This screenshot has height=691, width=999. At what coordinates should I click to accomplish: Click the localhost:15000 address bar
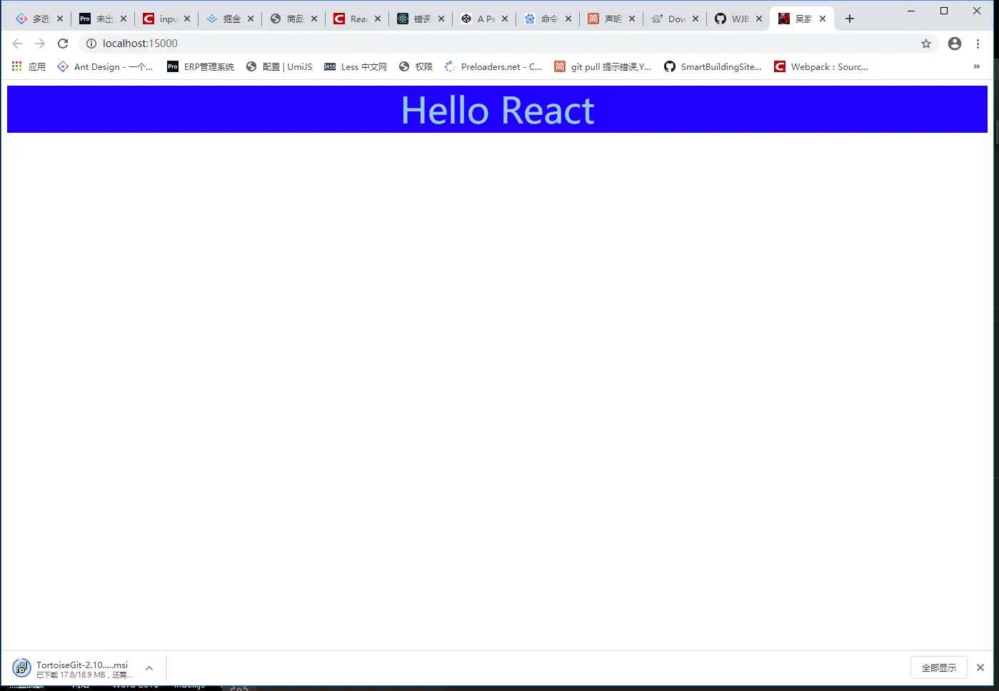(507, 44)
